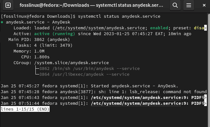The width and height of the screenshot is (210, 127).
Task: Click the 'CPU: 1.800s' line
Action: [35, 57]
